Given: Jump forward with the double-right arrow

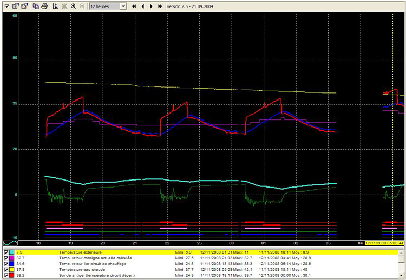Looking at the screenshot, I should pyautogui.click(x=160, y=6).
